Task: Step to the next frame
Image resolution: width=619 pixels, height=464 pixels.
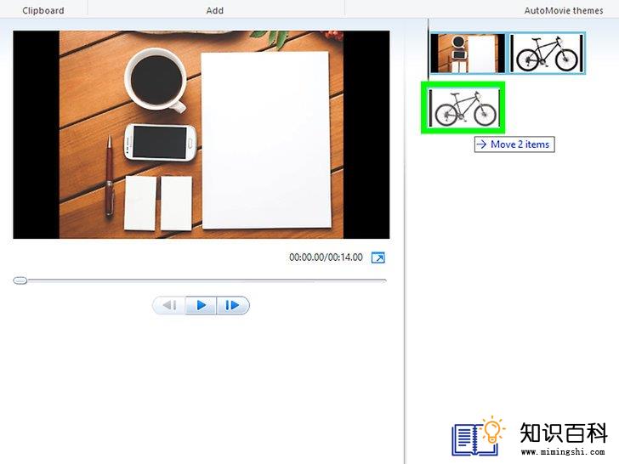Action: tap(232, 305)
